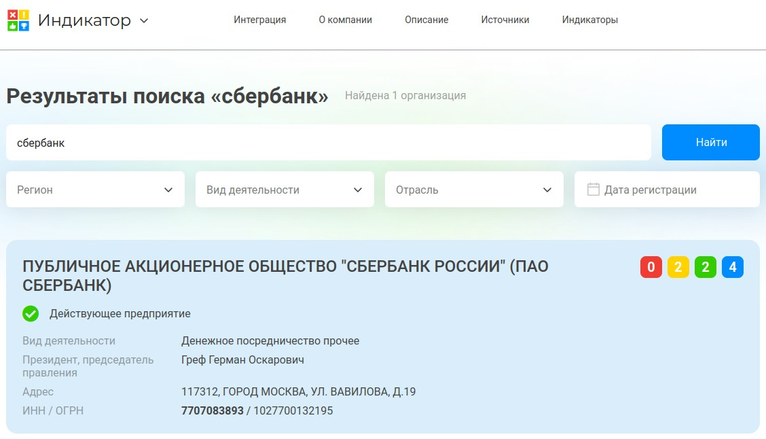Click the address 117312, ГОРОД МОСКВА text

point(299,391)
